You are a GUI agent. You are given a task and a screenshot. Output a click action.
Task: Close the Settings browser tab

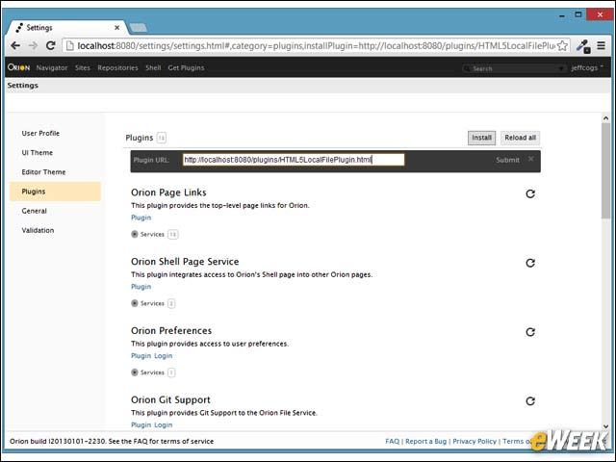(116, 28)
